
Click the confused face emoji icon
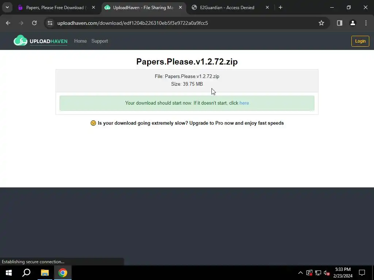click(x=93, y=123)
